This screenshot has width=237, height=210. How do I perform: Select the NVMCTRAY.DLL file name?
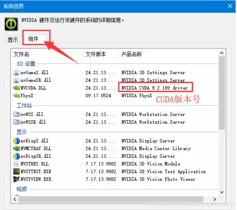coord(36,148)
